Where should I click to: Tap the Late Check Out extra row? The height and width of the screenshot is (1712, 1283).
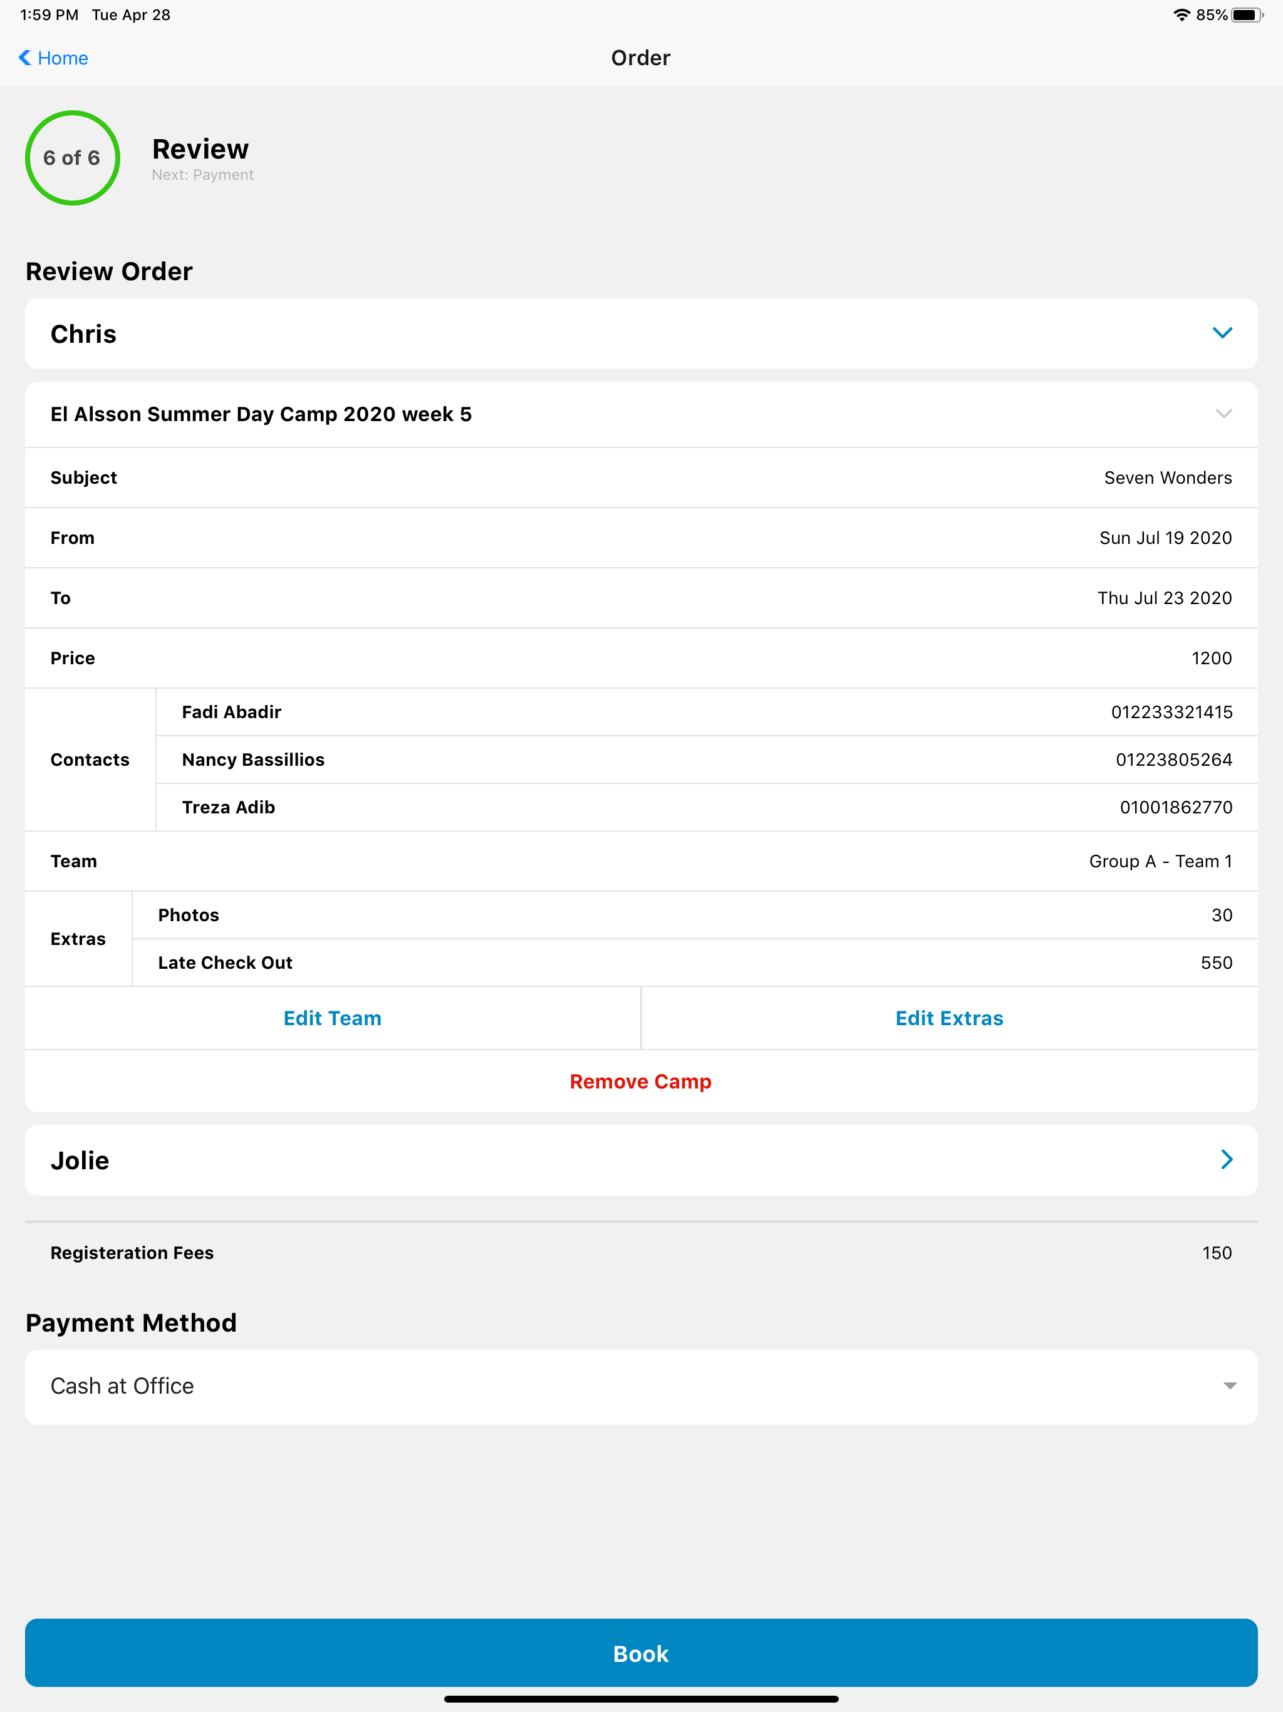[695, 963]
